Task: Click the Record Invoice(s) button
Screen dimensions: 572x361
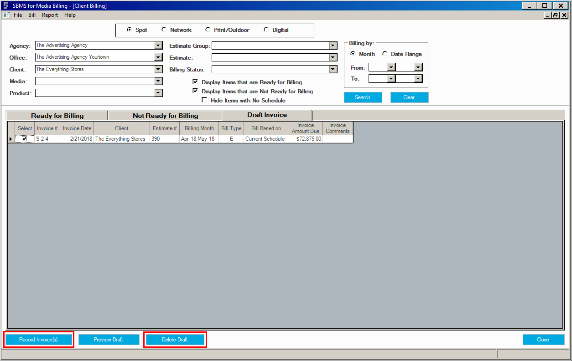Action: tap(39, 340)
